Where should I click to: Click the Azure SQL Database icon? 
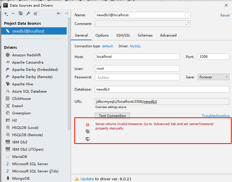point(8,91)
